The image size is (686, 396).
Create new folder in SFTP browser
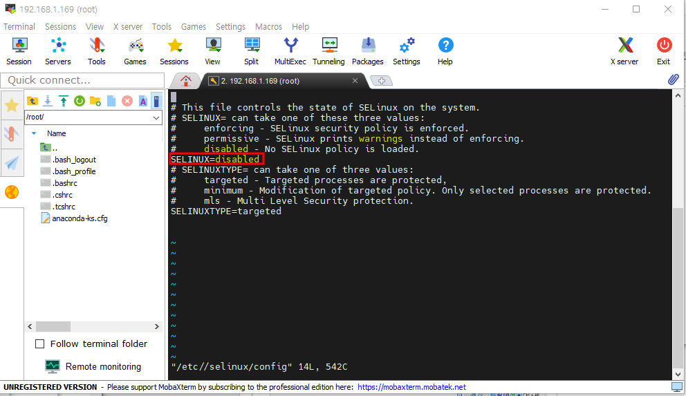click(x=95, y=101)
